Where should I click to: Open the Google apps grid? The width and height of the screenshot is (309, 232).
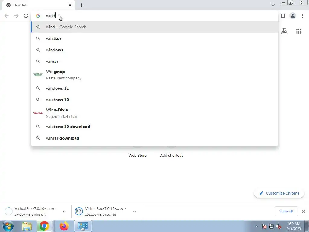[298, 31]
